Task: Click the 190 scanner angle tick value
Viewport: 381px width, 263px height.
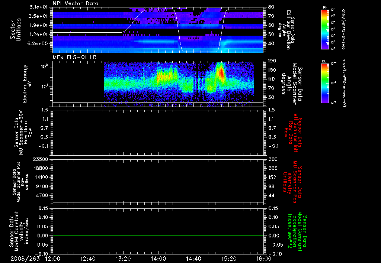Action: (x=272, y=61)
